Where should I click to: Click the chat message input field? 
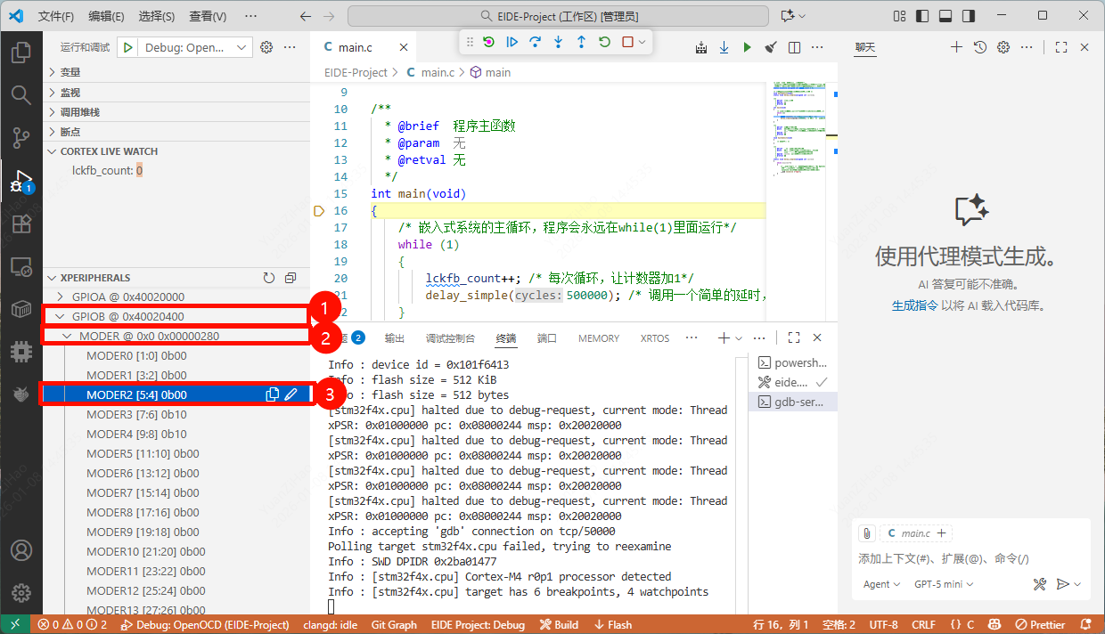970,558
